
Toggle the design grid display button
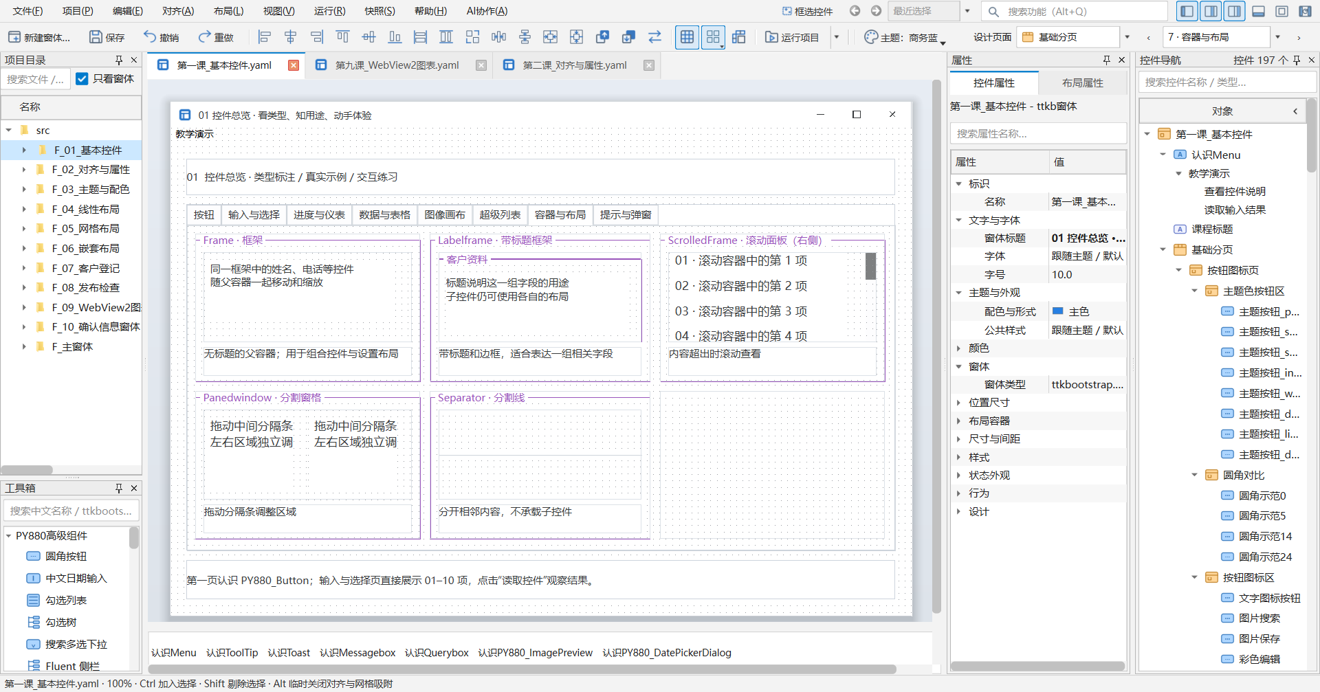click(687, 37)
